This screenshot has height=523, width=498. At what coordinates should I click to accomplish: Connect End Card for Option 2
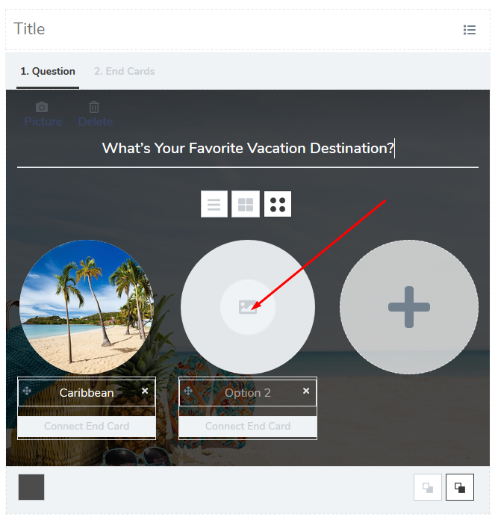tap(248, 427)
